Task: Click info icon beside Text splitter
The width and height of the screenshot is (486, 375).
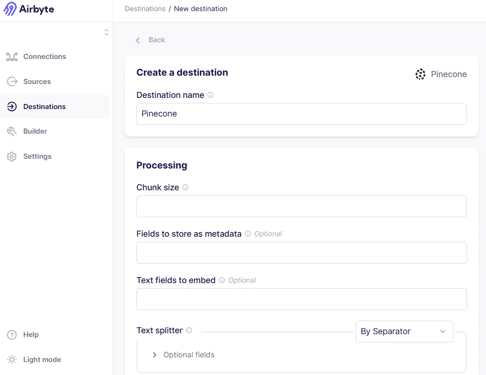Action: point(189,330)
